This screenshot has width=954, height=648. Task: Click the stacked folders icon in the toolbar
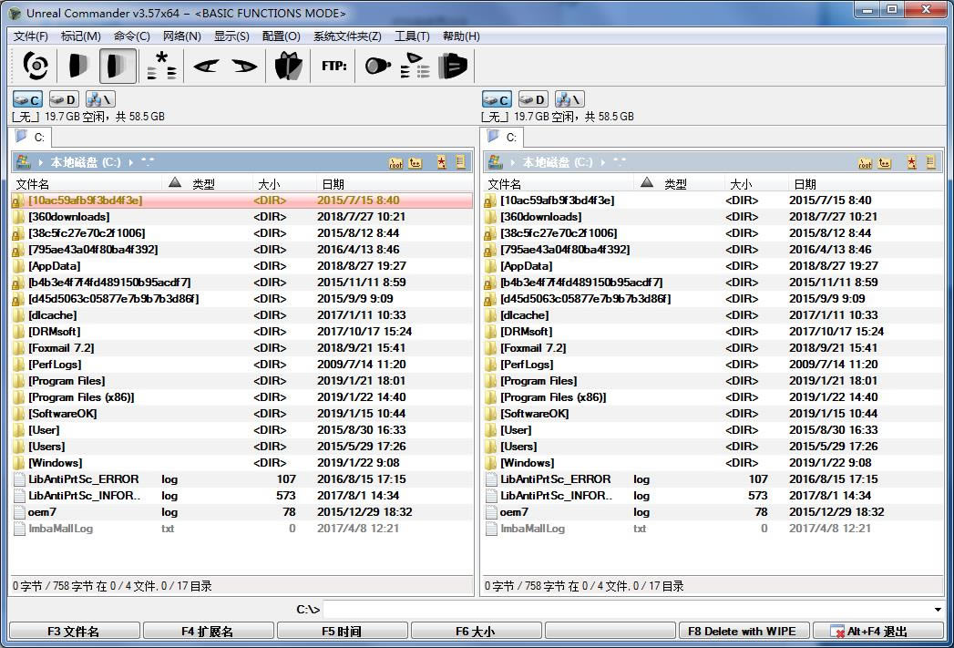(453, 66)
